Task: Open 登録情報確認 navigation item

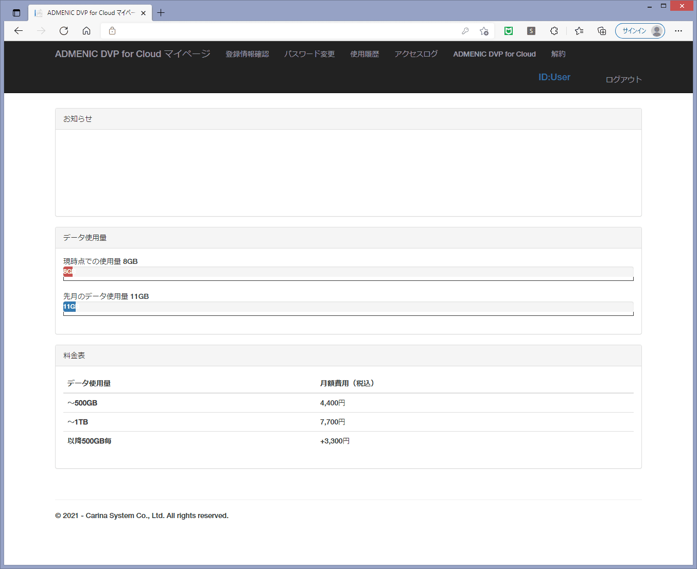Action: click(x=247, y=54)
